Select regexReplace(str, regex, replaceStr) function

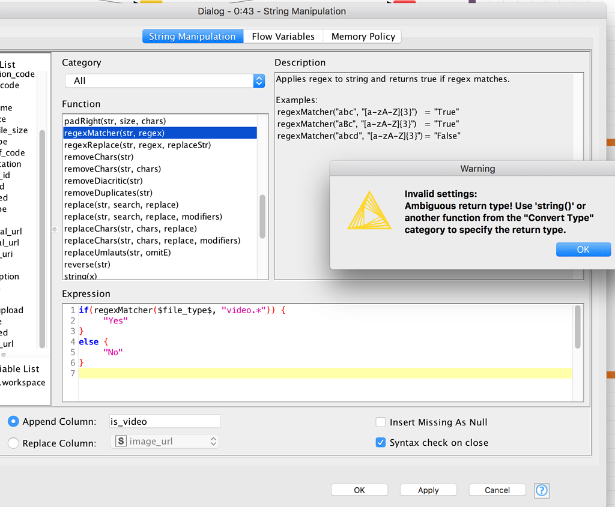[x=160, y=145]
